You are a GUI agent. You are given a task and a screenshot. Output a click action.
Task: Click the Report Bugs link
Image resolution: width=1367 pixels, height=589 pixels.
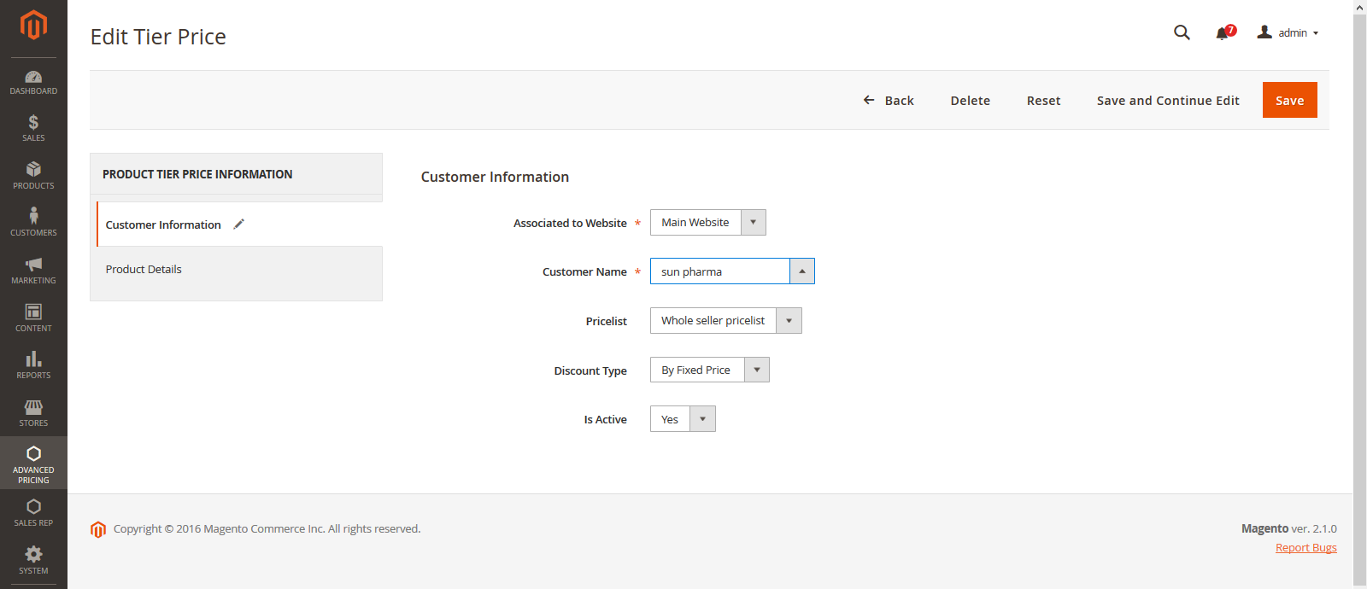[1305, 548]
